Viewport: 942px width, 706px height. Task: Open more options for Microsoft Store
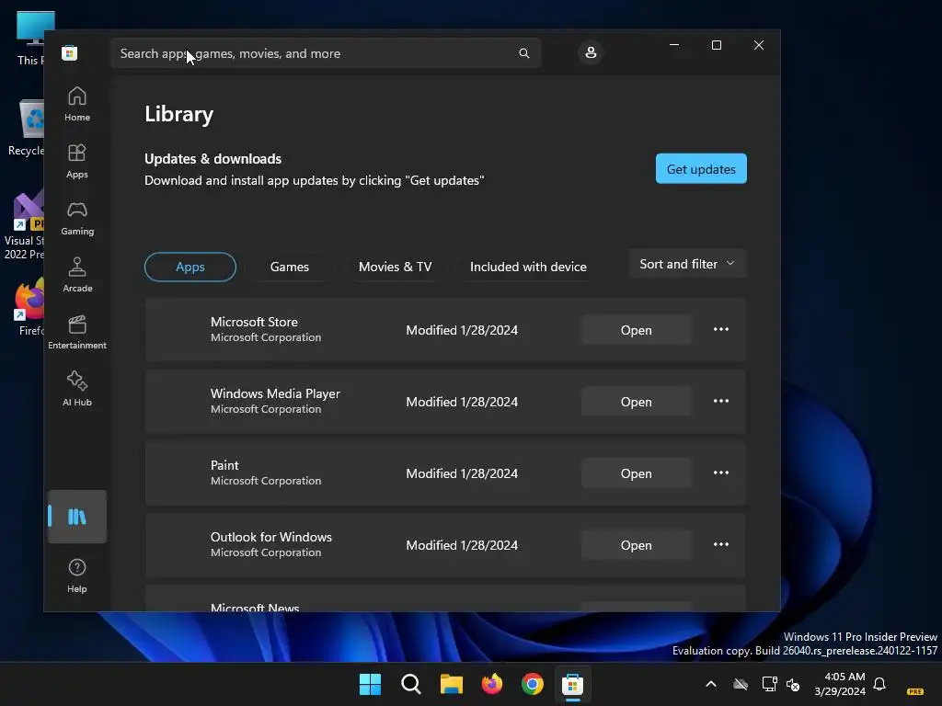point(721,330)
